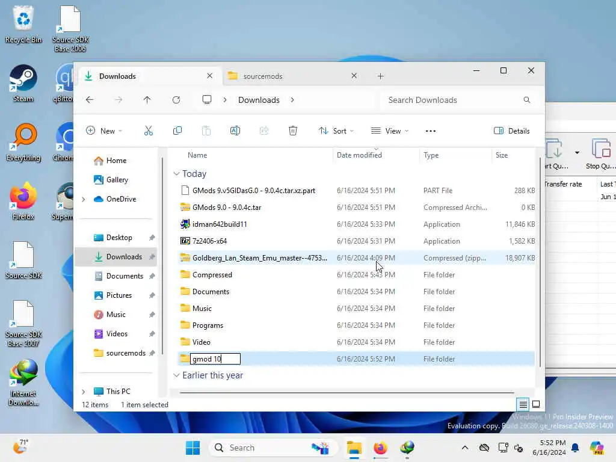The height and width of the screenshot is (462, 616).
Task: Expand This PC in navigation pane
Action: pyautogui.click(x=83, y=391)
